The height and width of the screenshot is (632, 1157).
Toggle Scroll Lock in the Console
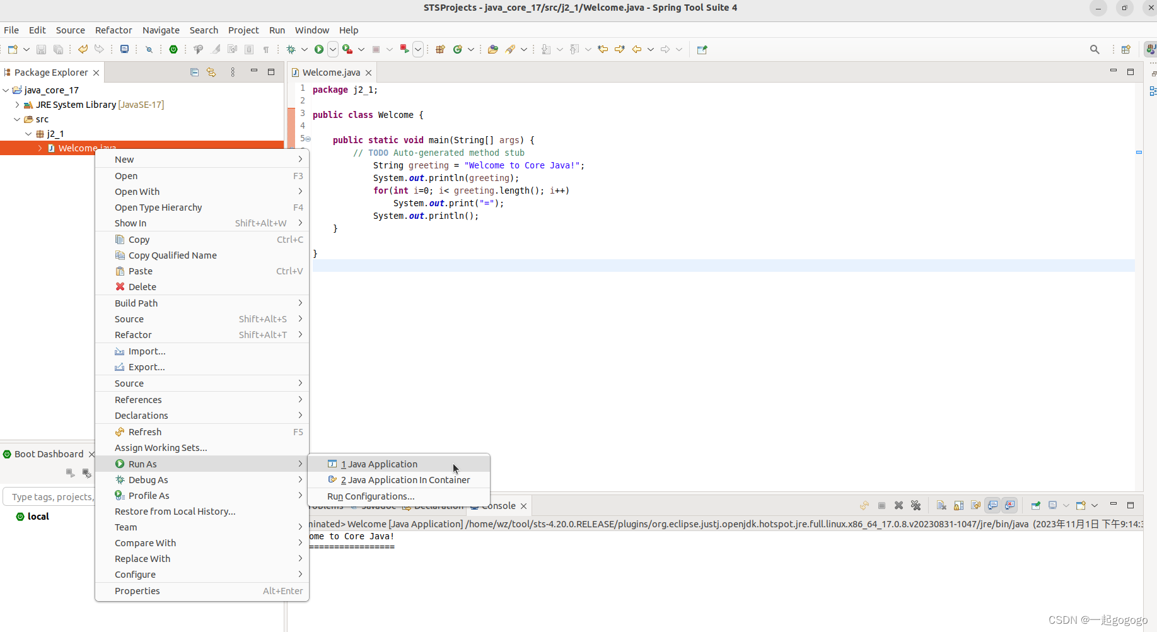958,505
